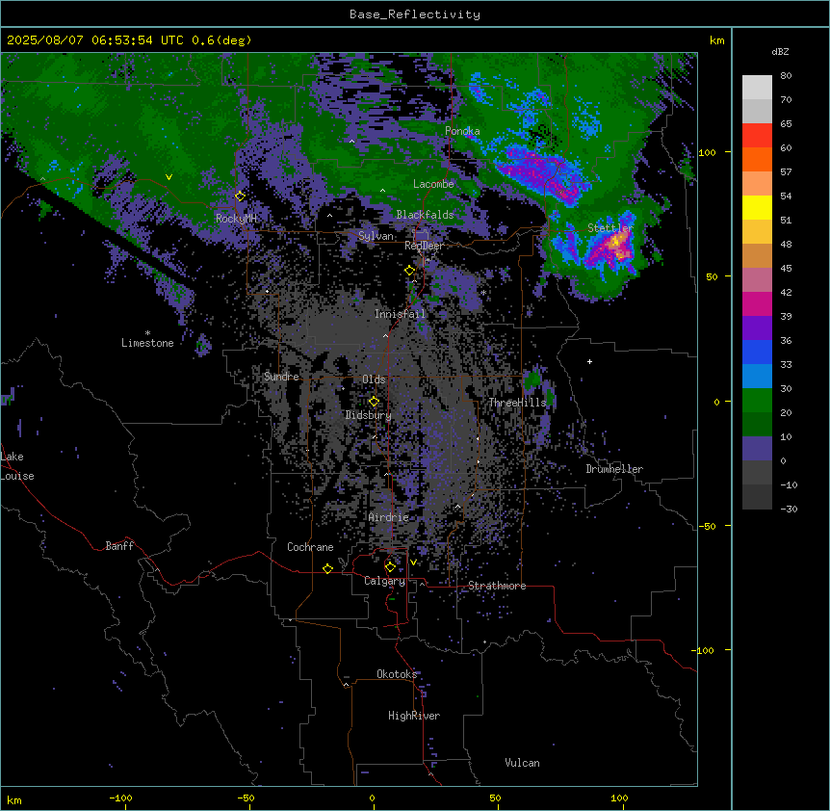This screenshot has height=811, width=830.
Task: Click the Sundre label
Action: coord(281,377)
